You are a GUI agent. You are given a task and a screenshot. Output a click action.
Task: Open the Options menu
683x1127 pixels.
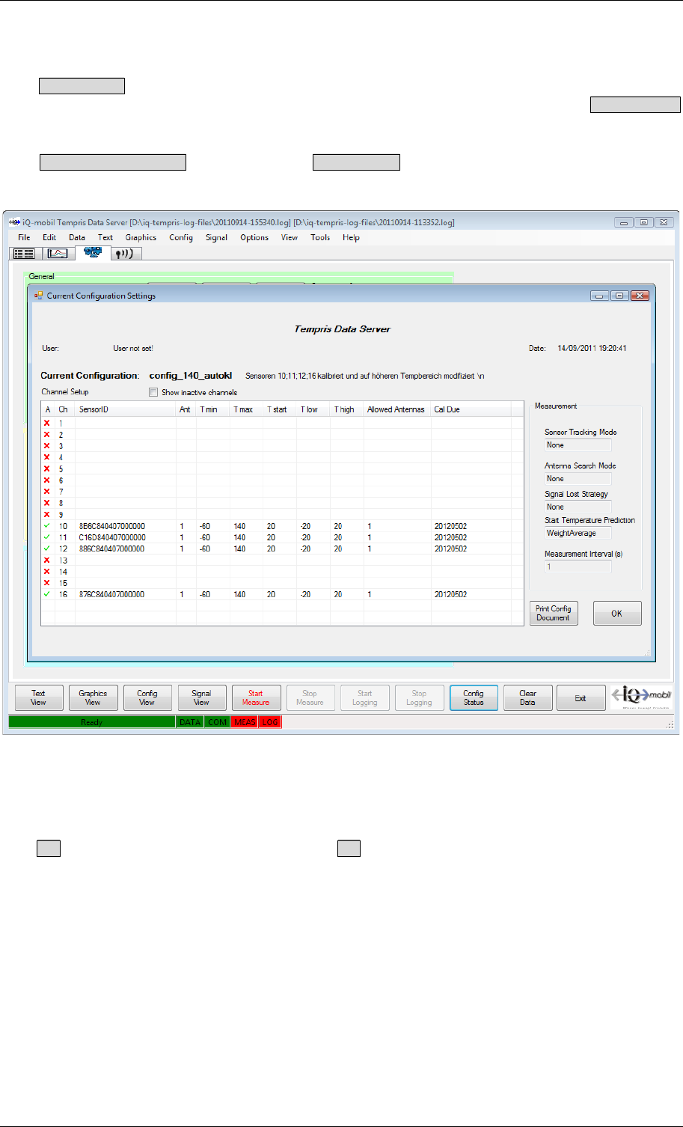pyautogui.click(x=254, y=237)
